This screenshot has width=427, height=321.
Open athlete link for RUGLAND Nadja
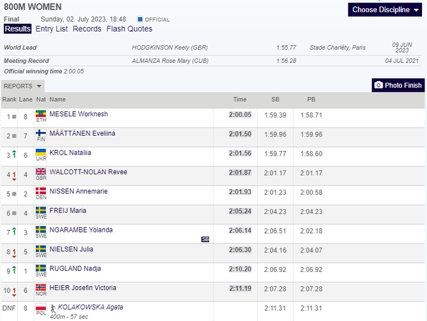75,269
